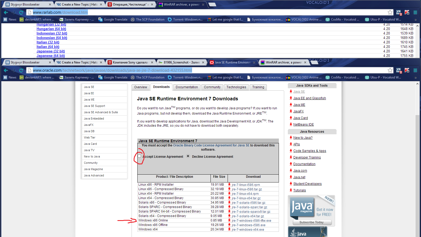Image resolution: width=421 pixels, height=237 pixels.
Task: Show hidden bookmarks in the Oracle window
Action: 416,77
